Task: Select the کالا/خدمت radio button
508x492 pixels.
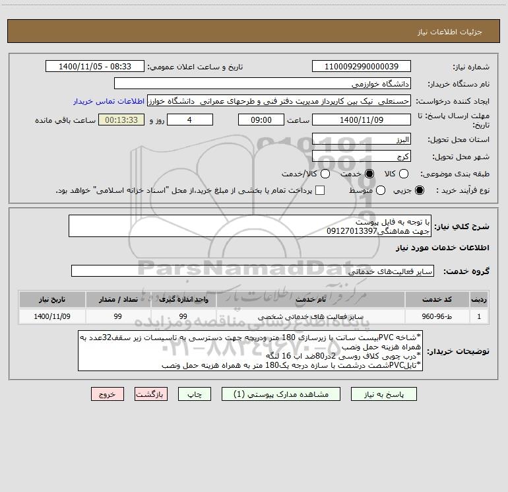Action: click(325, 174)
